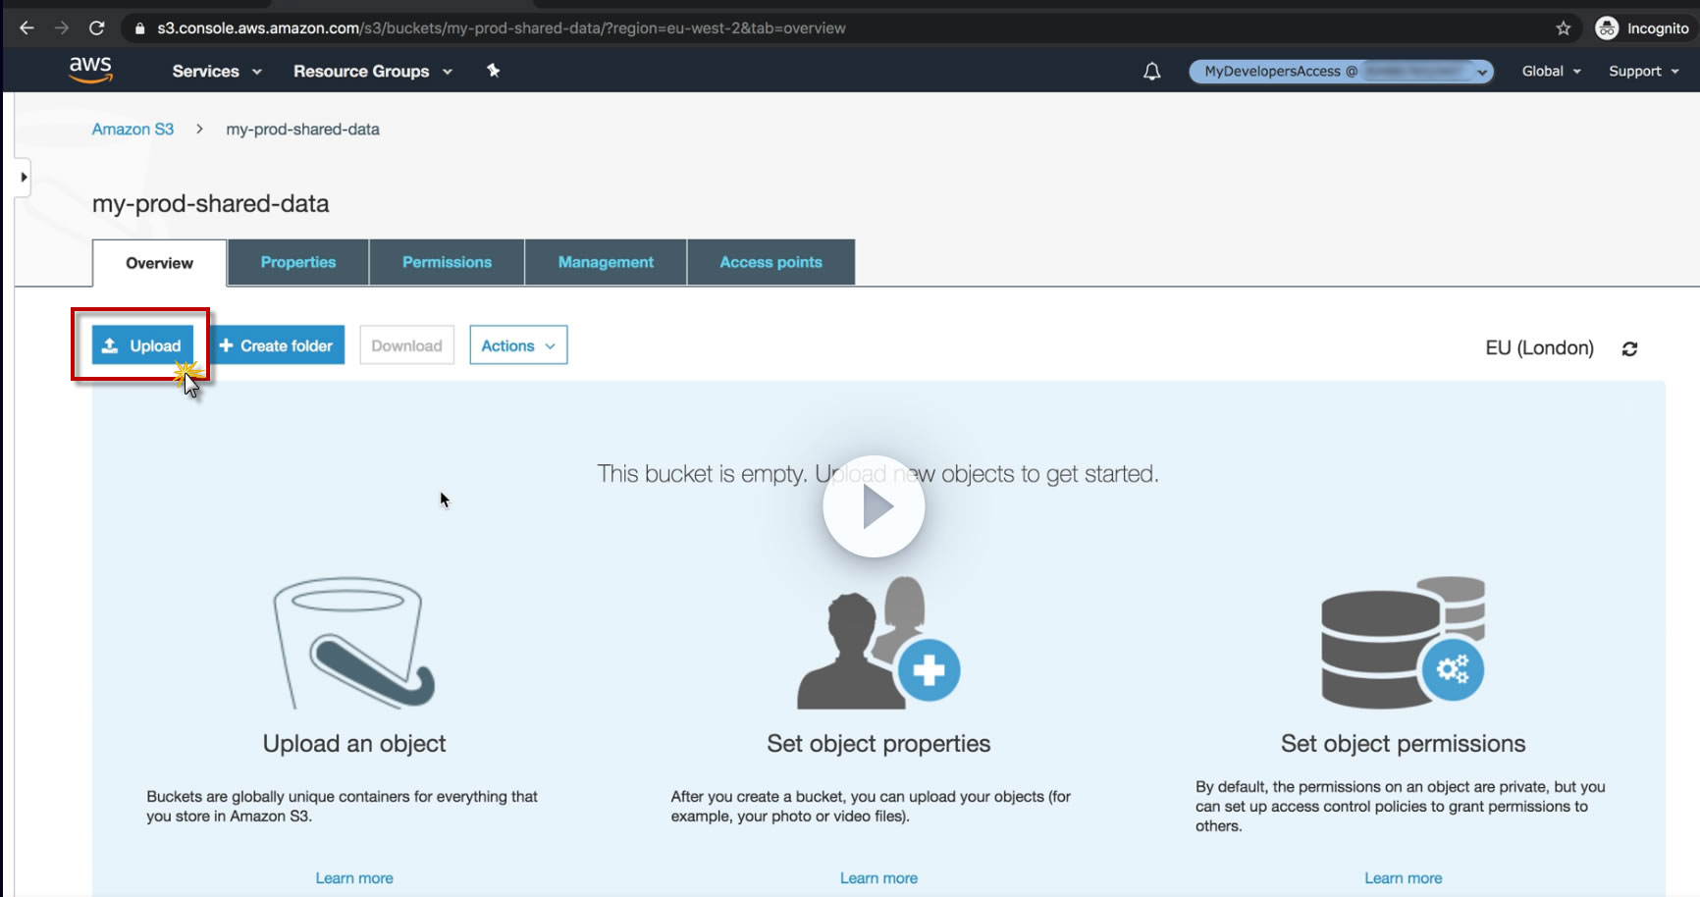
Task: Click the 'Set object permissions' heading
Action: tap(1403, 744)
